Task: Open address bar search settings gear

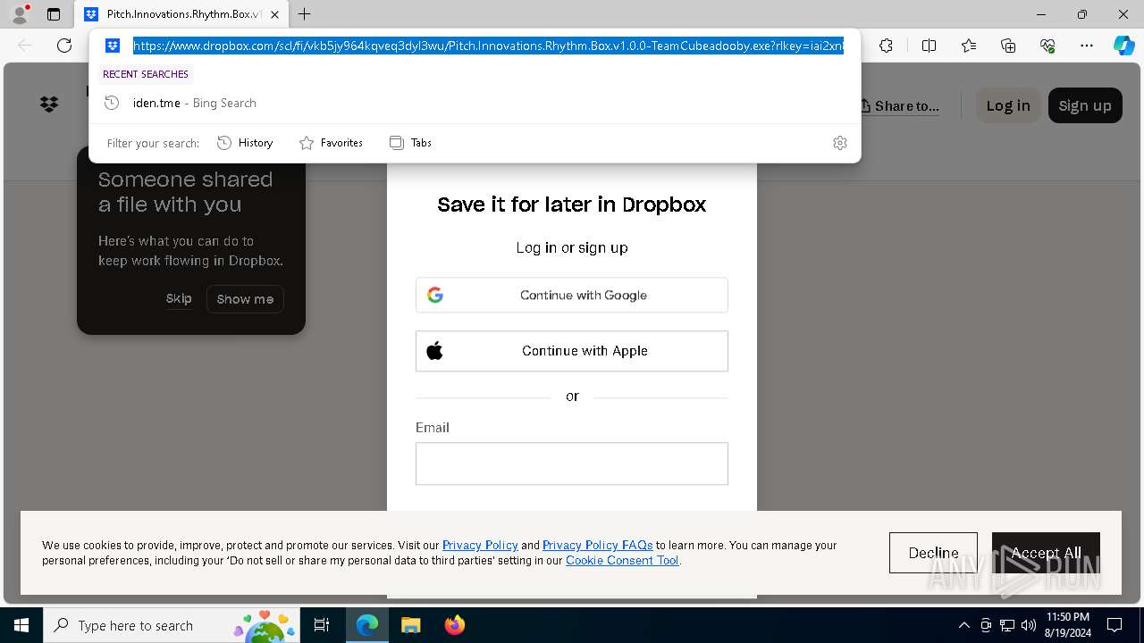Action: 840,143
